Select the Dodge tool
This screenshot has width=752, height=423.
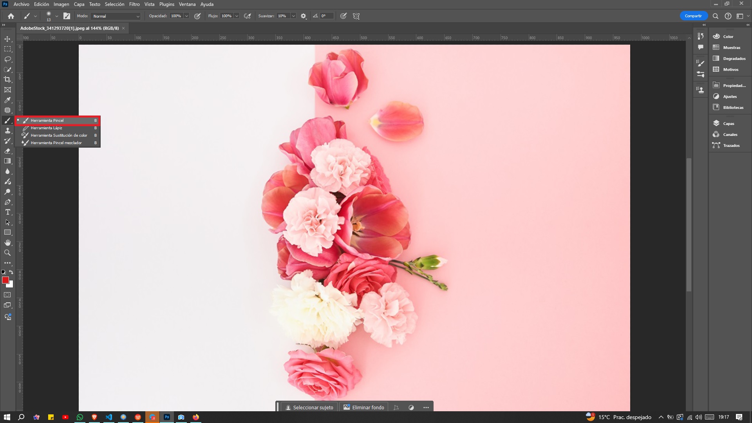pyautogui.click(x=7, y=192)
